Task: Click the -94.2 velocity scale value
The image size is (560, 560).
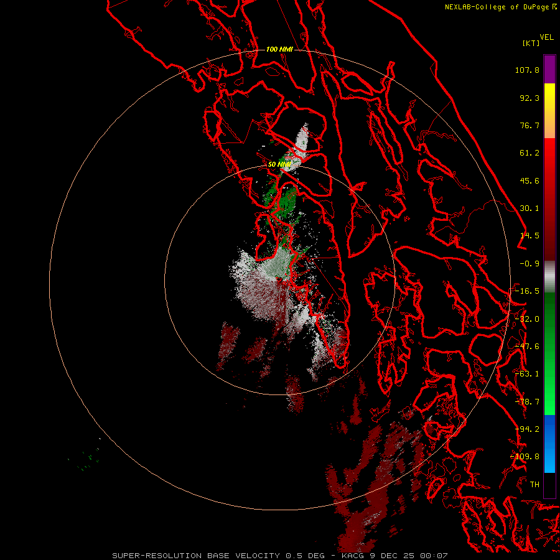Action: click(527, 429)
